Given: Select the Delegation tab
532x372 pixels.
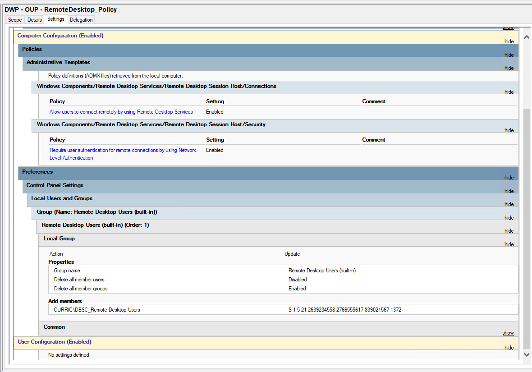Looking at the screenshot, I should [x=81, y=20].
